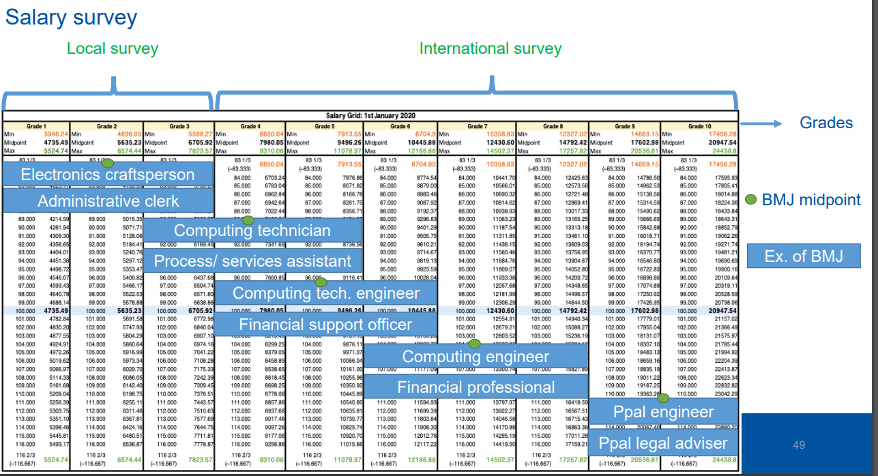878x476 pixels.
Task: Click the green dot beside BMJ midpoint legend
Action: click(x=750, y=200)
